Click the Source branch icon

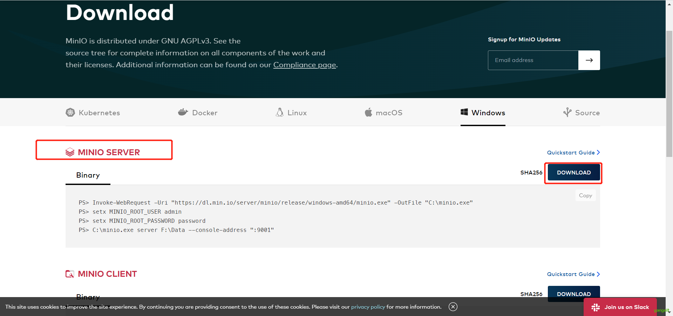pyautogui.click(x=567, y=112)
